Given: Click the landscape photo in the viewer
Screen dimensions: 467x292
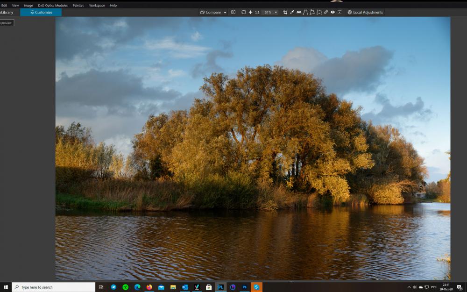Looking at the screenshot, I should tap(253, 148).
